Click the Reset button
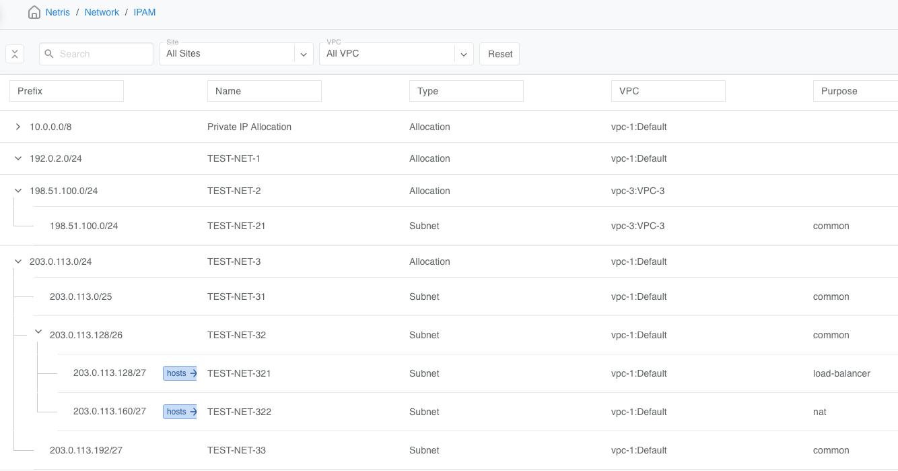The image size is (898, 471). click(x=499, y=53)
